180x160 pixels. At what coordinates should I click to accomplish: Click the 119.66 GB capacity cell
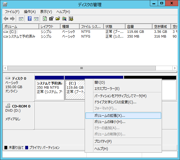[136, 32]
